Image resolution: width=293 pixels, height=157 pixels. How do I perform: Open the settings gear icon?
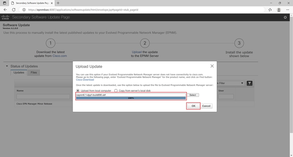285,17
